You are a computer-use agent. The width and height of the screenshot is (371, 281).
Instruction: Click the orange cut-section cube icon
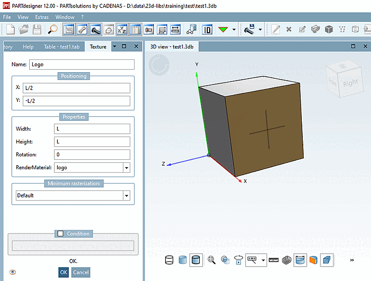tap(313, 260)
